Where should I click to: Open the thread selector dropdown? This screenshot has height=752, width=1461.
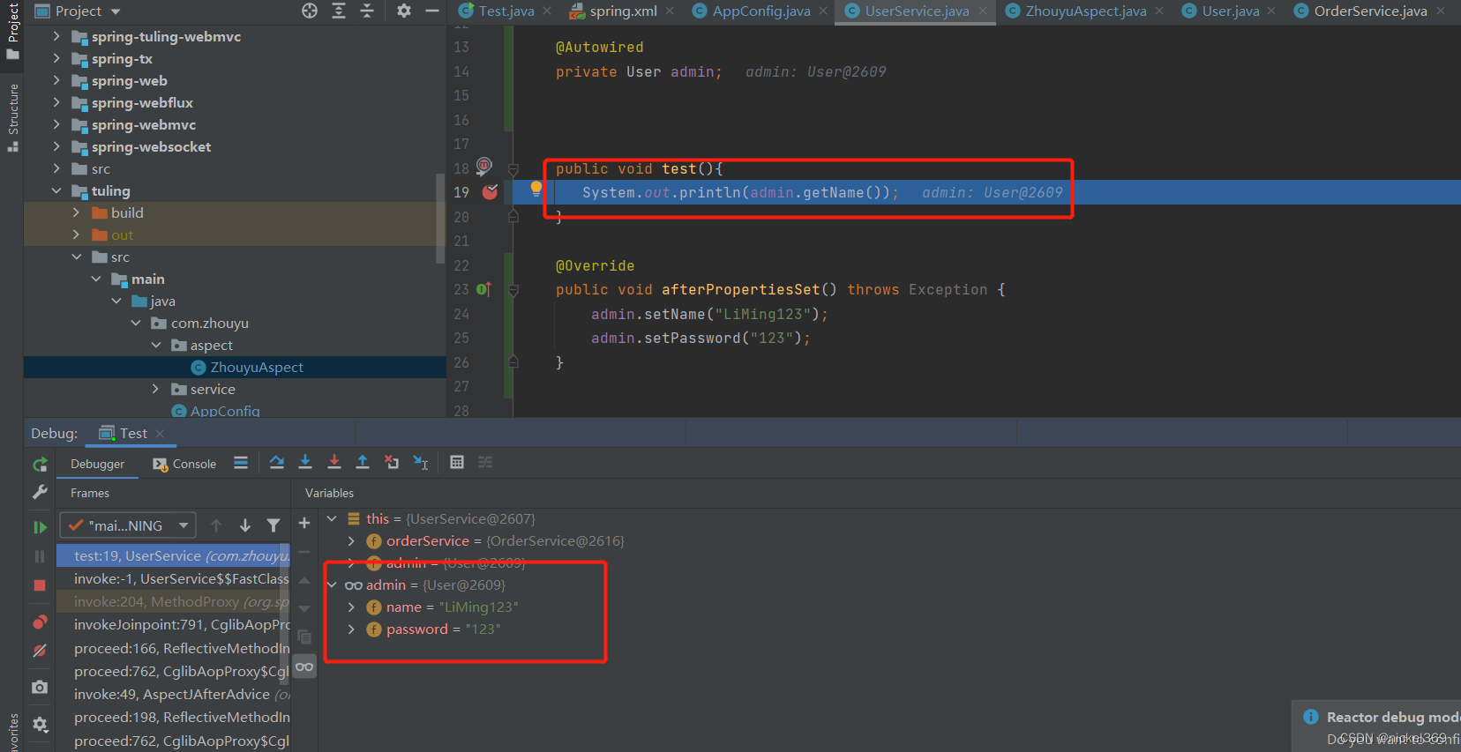128,525
